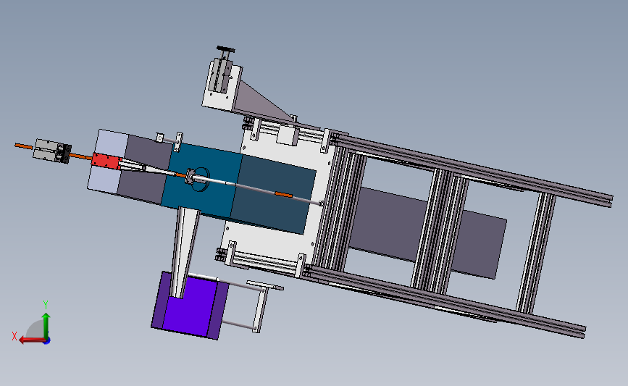Select the short orange segment on the gray rod
This screenshot has height=386, width=628.
click(x=283, y=195)
